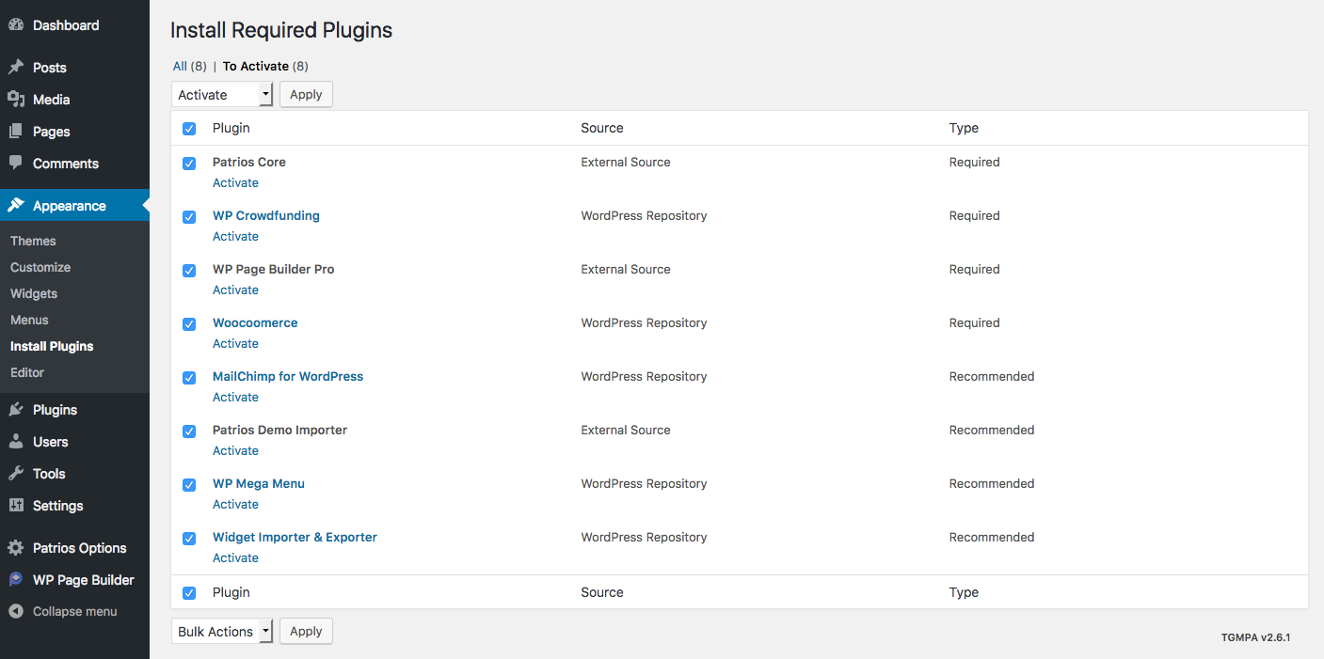Click the Collapse menu arrow icon
The width and height of the screenshot is (1324, 659).
pos(16,611)
